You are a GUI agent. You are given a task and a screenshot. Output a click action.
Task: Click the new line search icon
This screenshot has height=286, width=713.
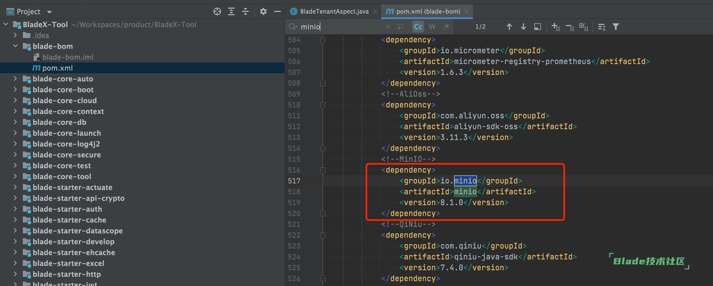(400, 27)
